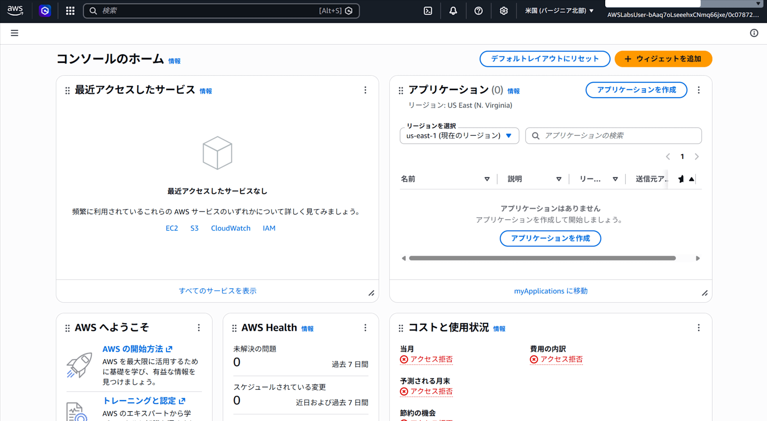
Task: Open the AWS services grid menu
Action: coord(70,11)
